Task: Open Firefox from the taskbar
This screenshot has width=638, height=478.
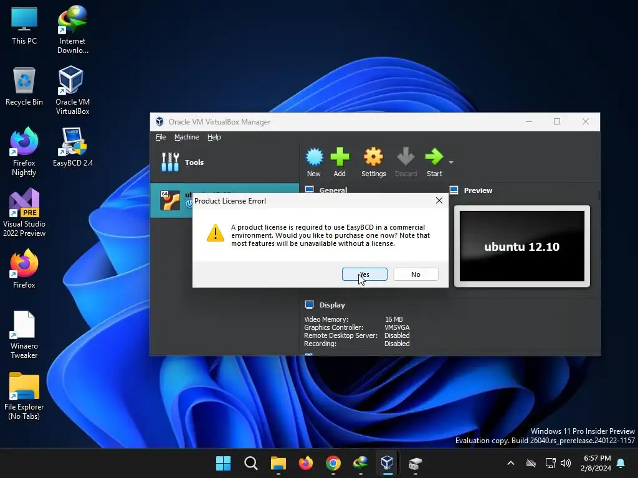Action: coord(305,463)
